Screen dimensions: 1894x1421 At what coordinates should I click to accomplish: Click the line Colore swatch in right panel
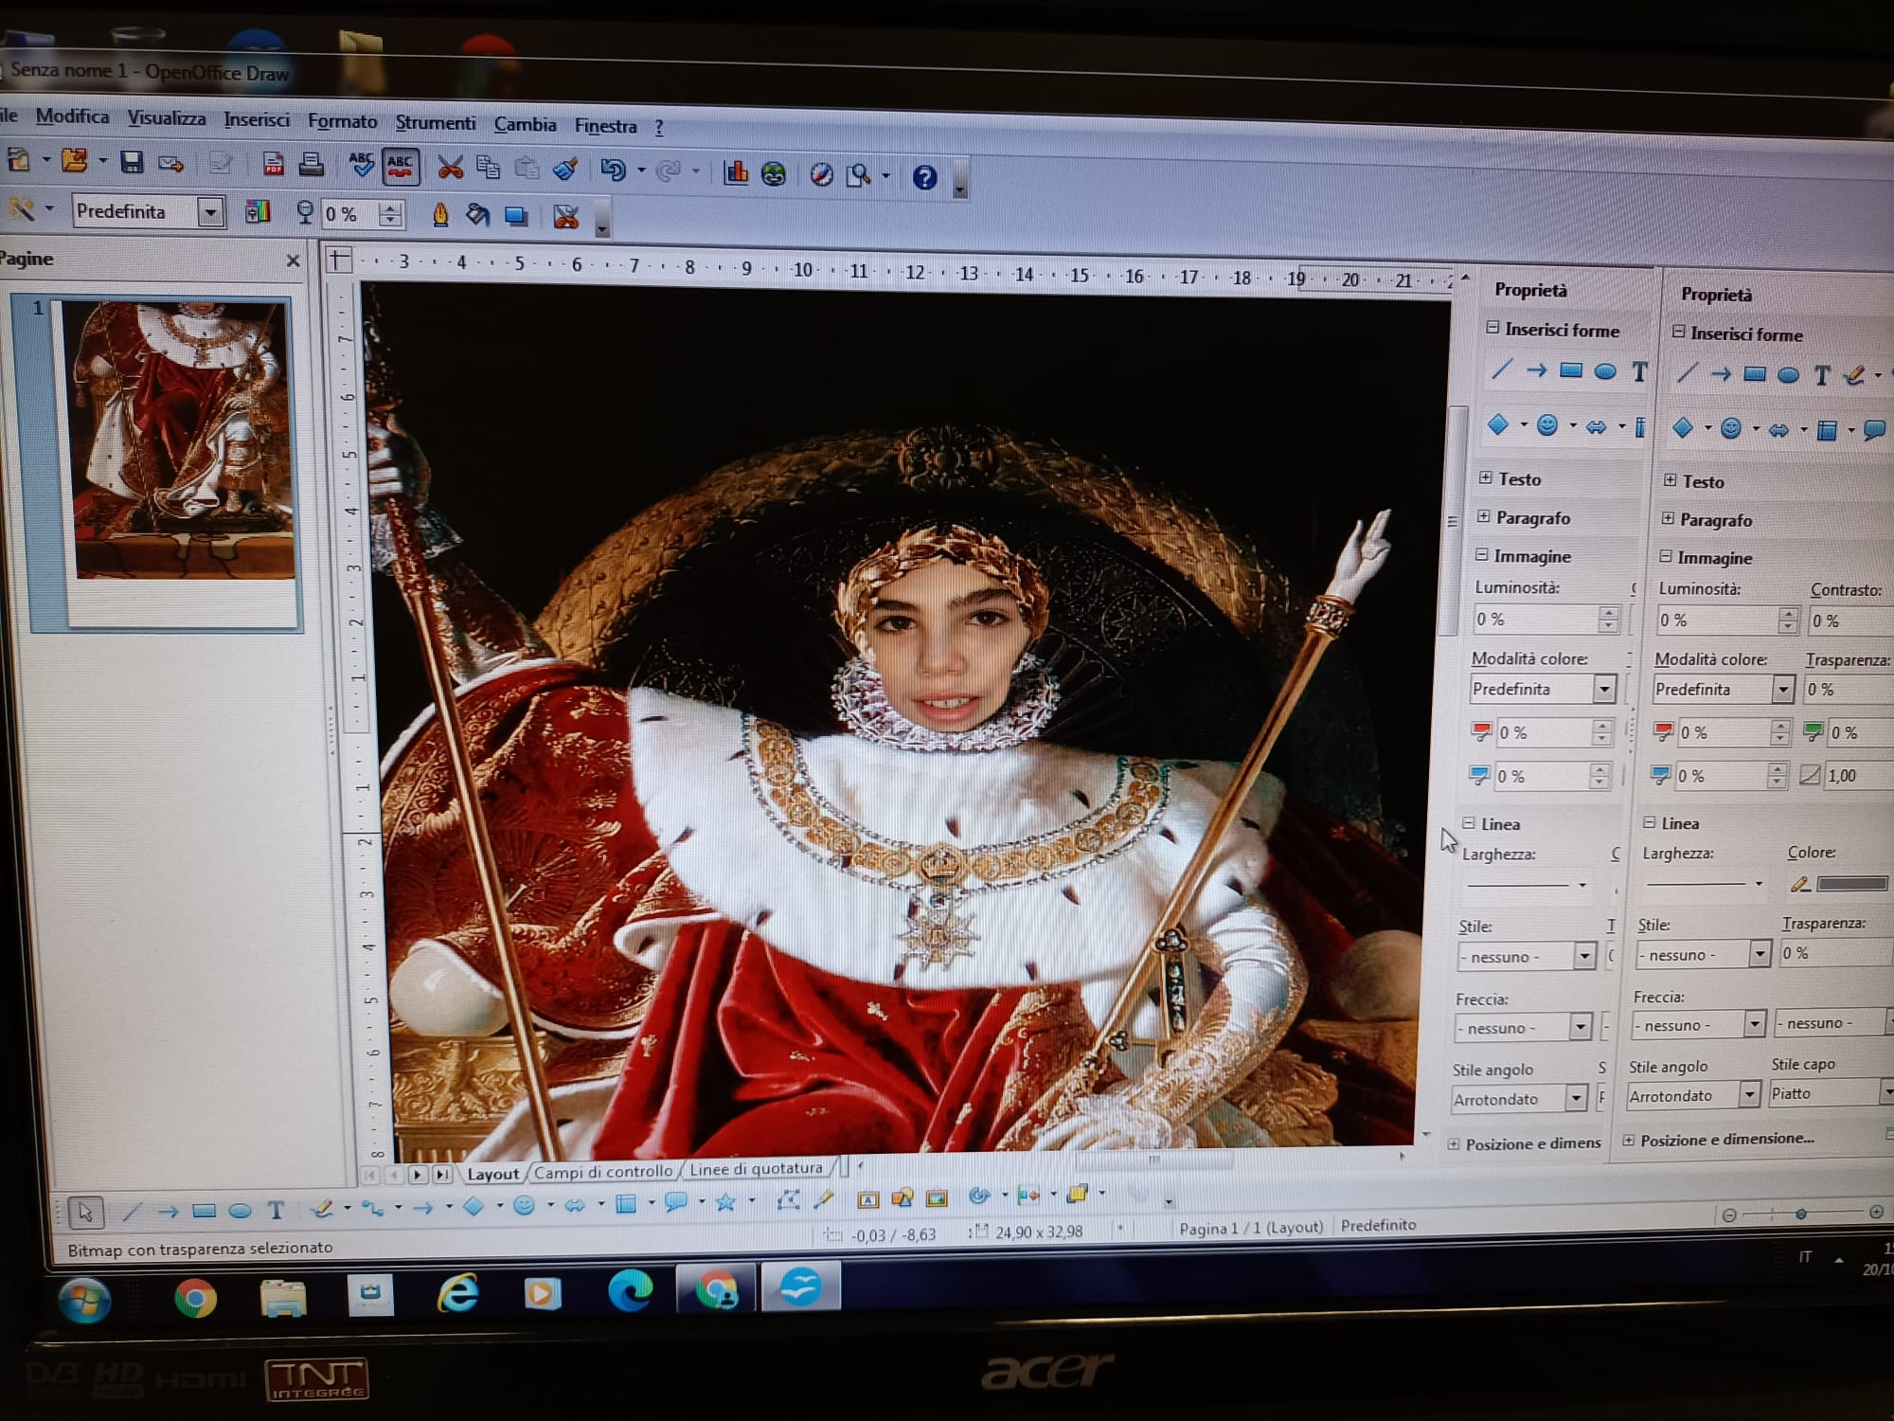click(1852, 883)
